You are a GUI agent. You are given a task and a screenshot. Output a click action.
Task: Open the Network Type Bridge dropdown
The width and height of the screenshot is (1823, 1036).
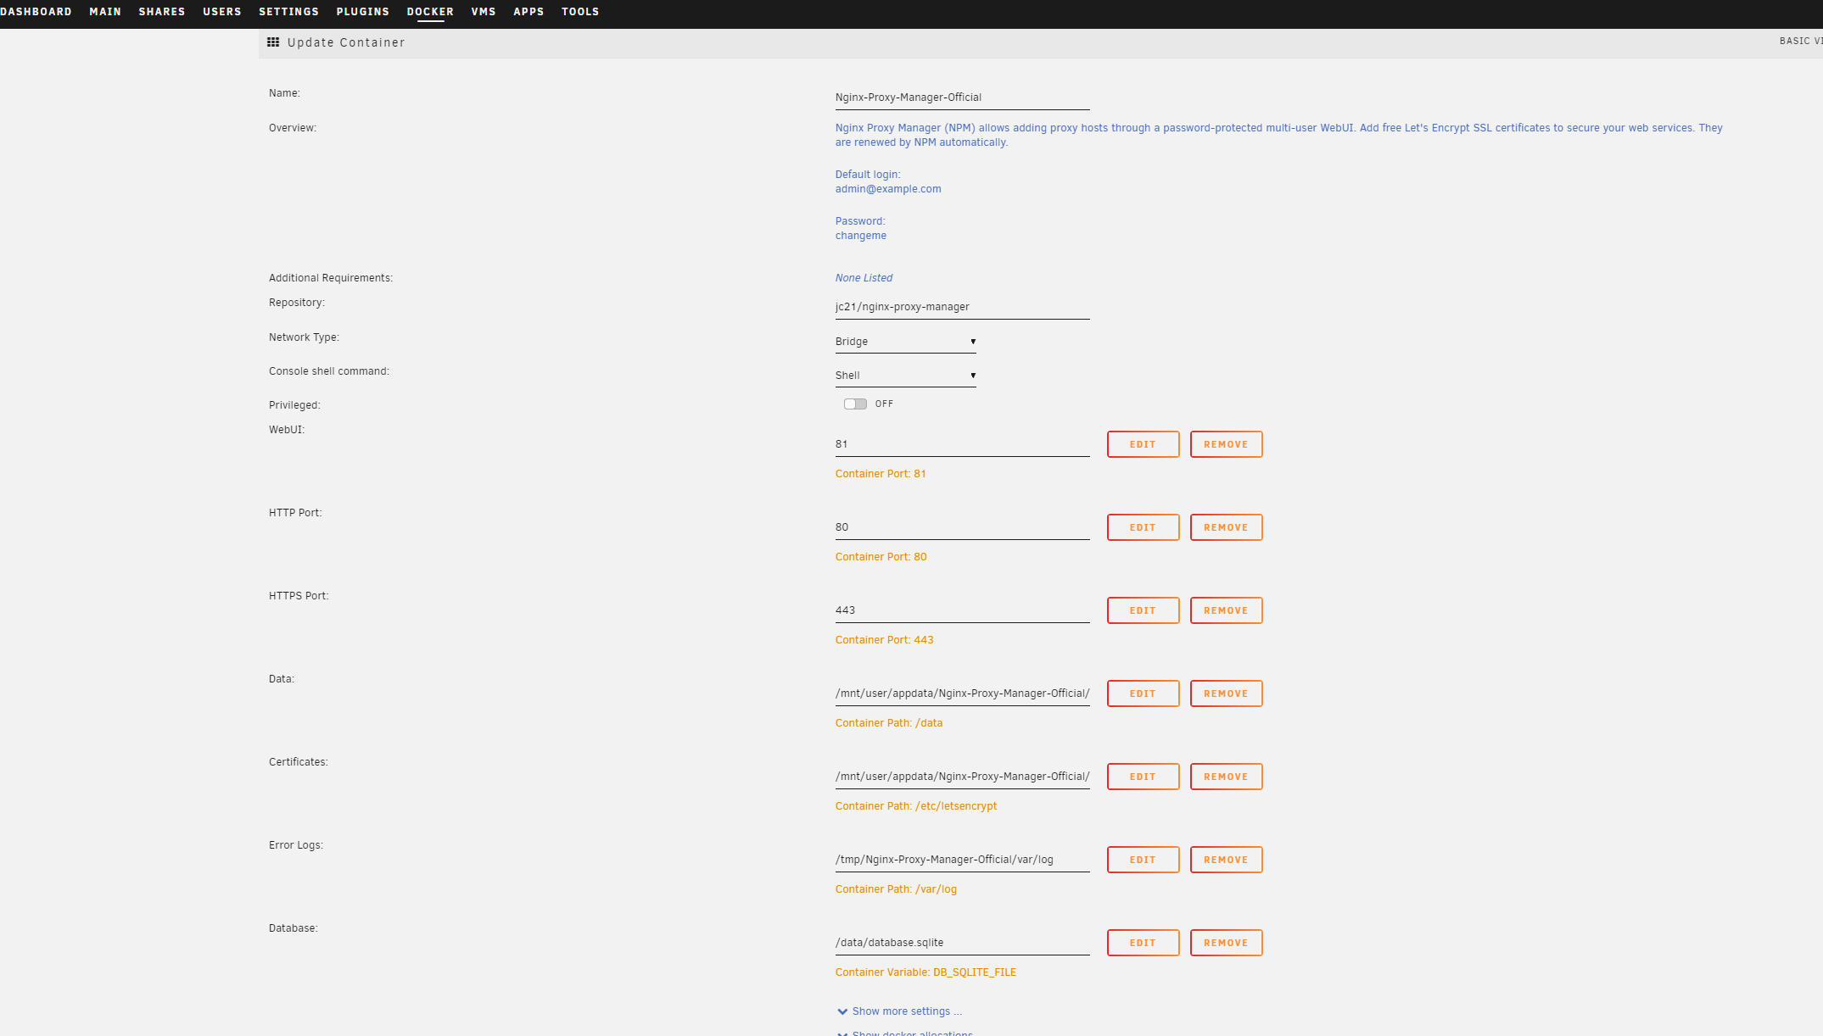pos(905,342)
